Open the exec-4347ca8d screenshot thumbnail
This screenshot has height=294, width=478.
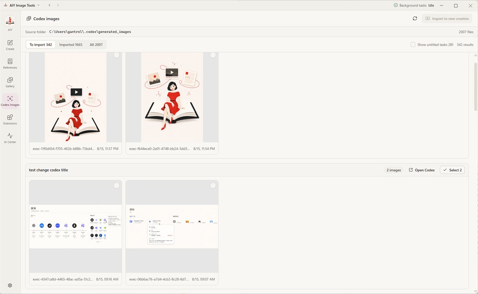[x=75, y=226]
